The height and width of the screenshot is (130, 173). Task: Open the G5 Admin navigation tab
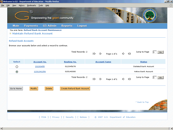50,26
